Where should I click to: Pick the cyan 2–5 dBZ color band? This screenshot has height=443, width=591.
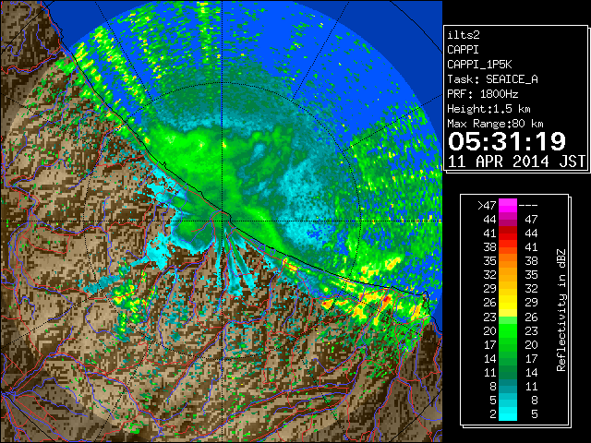[x=508, y=413]
